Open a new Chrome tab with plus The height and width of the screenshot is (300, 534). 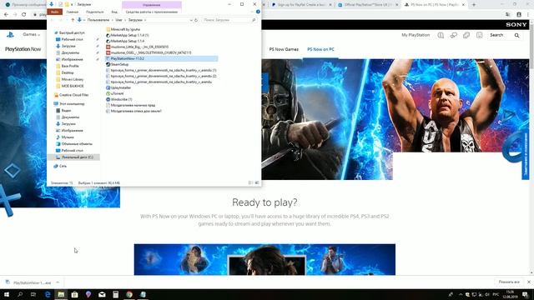(474, 5)
